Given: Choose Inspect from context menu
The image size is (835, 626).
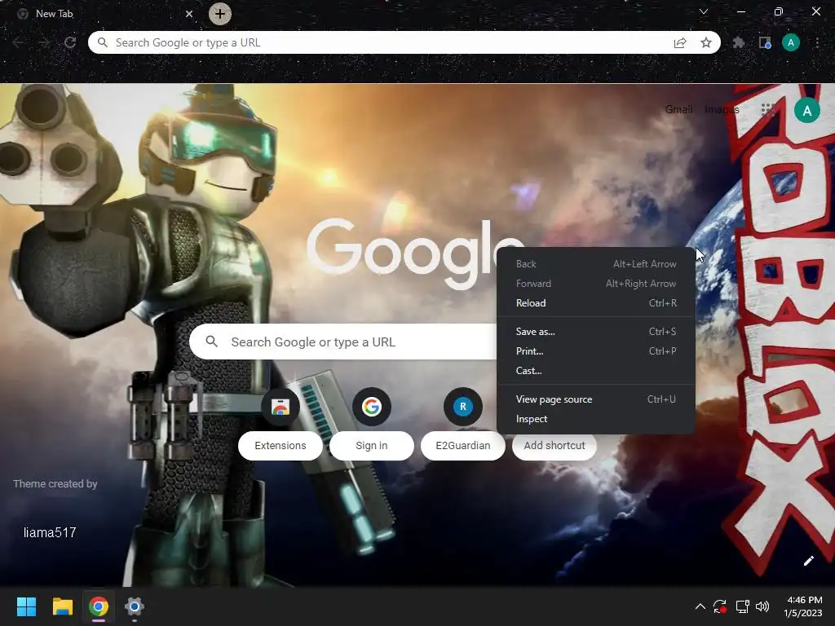Looking at the screenshot, I should [x=596, y=419].
